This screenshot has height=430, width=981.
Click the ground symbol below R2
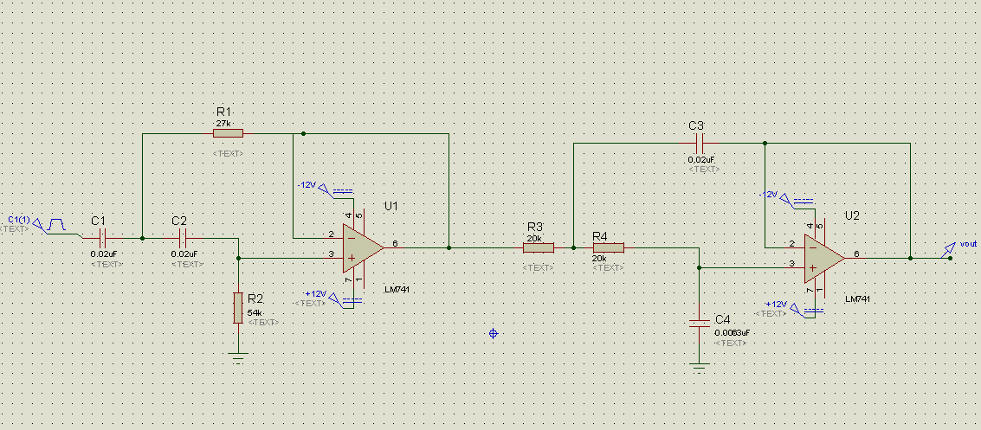[x=238, y=356]
